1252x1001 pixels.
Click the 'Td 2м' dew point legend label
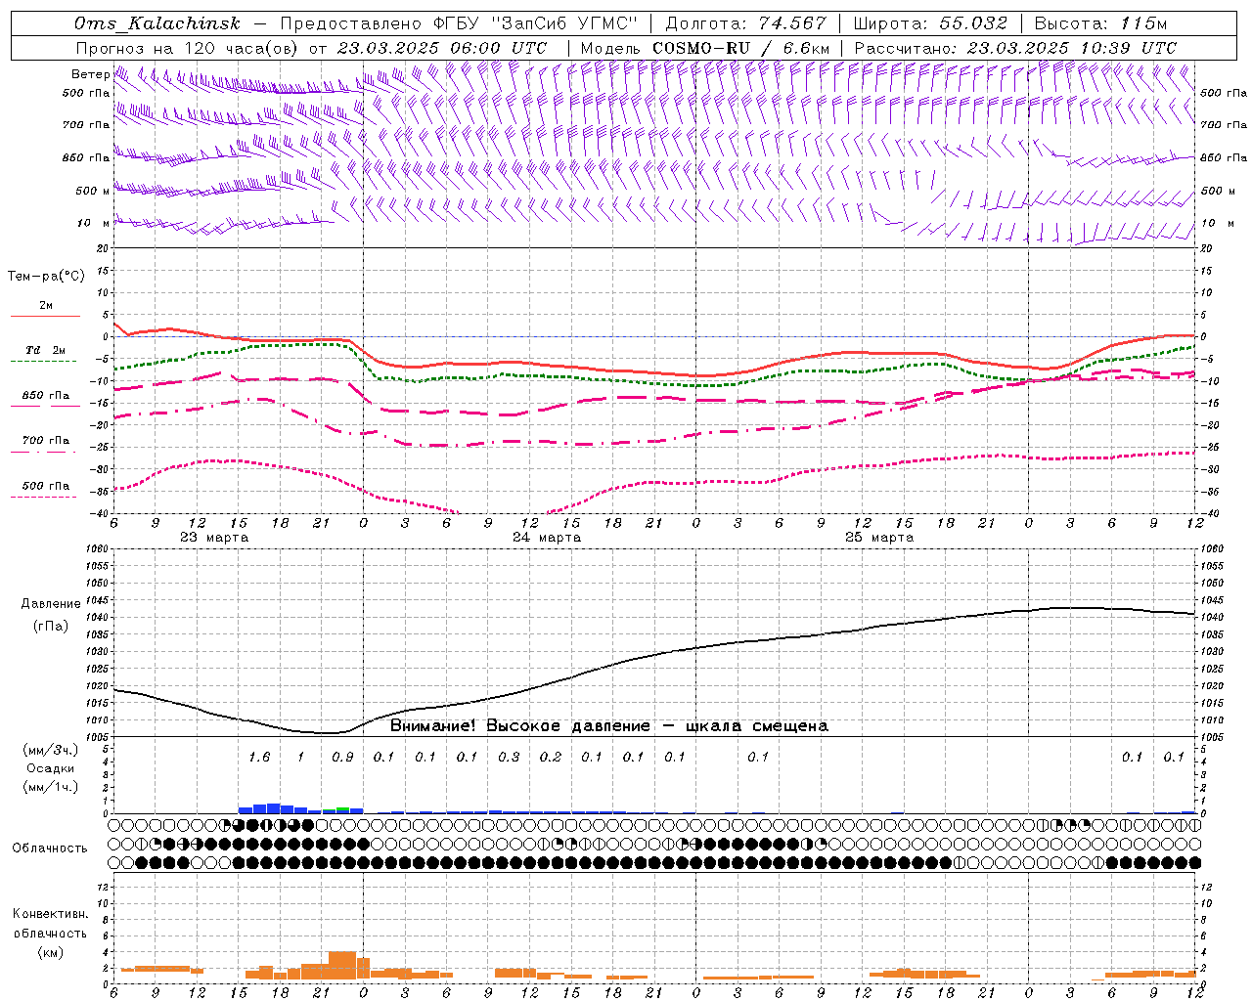pyautogui.click(x=45, y=350)
